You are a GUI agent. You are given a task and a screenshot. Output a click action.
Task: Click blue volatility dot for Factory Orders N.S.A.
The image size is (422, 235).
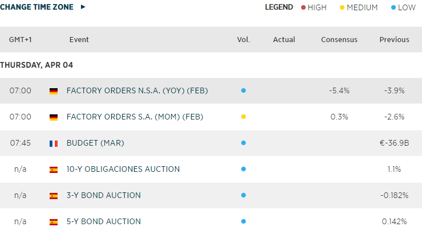click(244, 91)
